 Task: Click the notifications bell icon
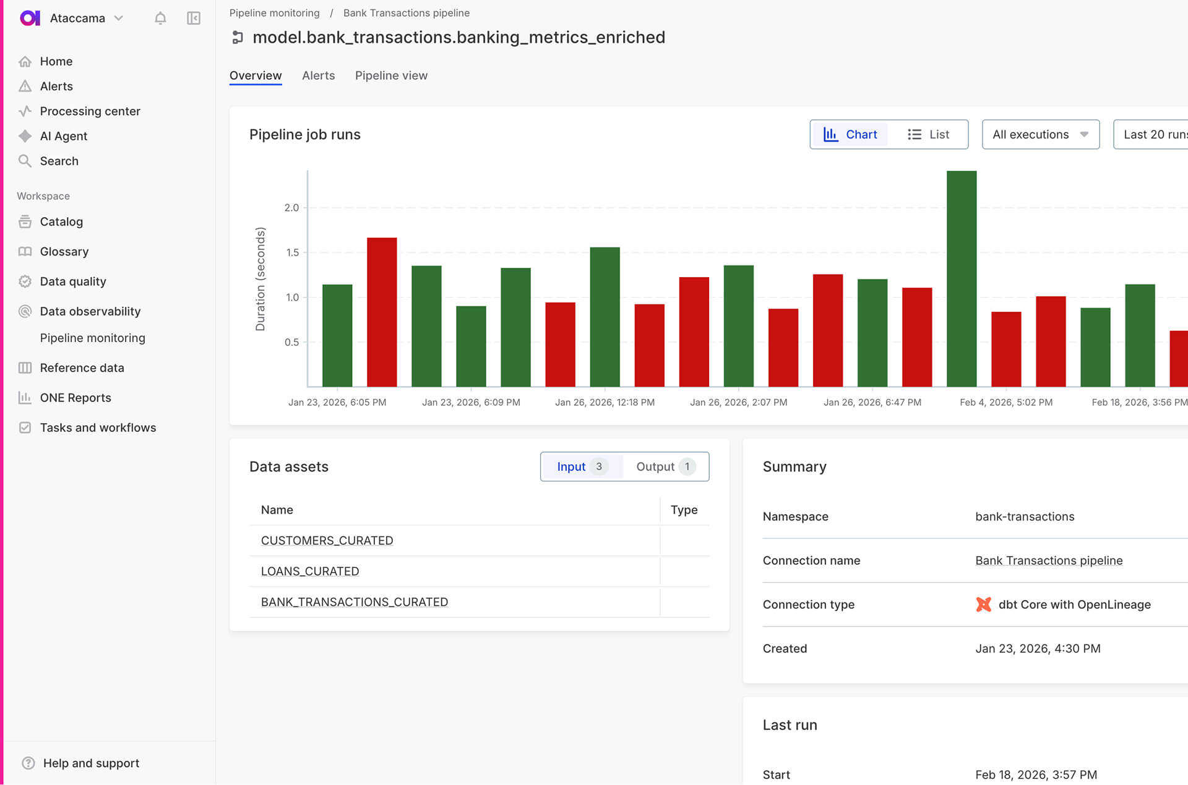click(x=160, y=19)
